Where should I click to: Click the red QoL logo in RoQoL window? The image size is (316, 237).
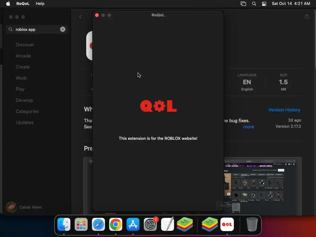point(158,106)
